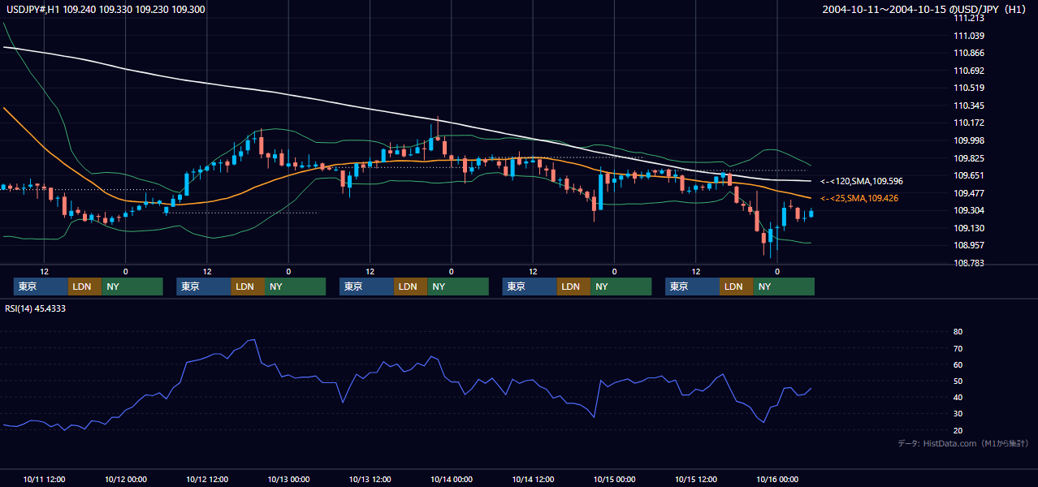This screenshot has height=487, width=1038.
Task: Click the second LDN session block from left
Action: (x=248, y=287)
